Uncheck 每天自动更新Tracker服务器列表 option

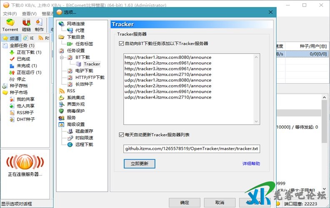[x=121, y=135]
